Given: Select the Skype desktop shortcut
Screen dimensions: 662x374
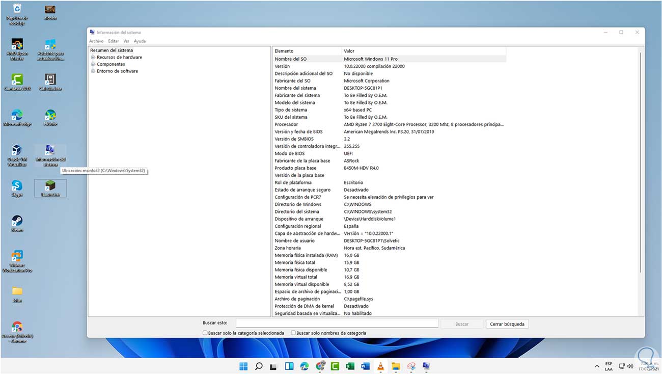Looking at the screenshot, I should 17,188.
